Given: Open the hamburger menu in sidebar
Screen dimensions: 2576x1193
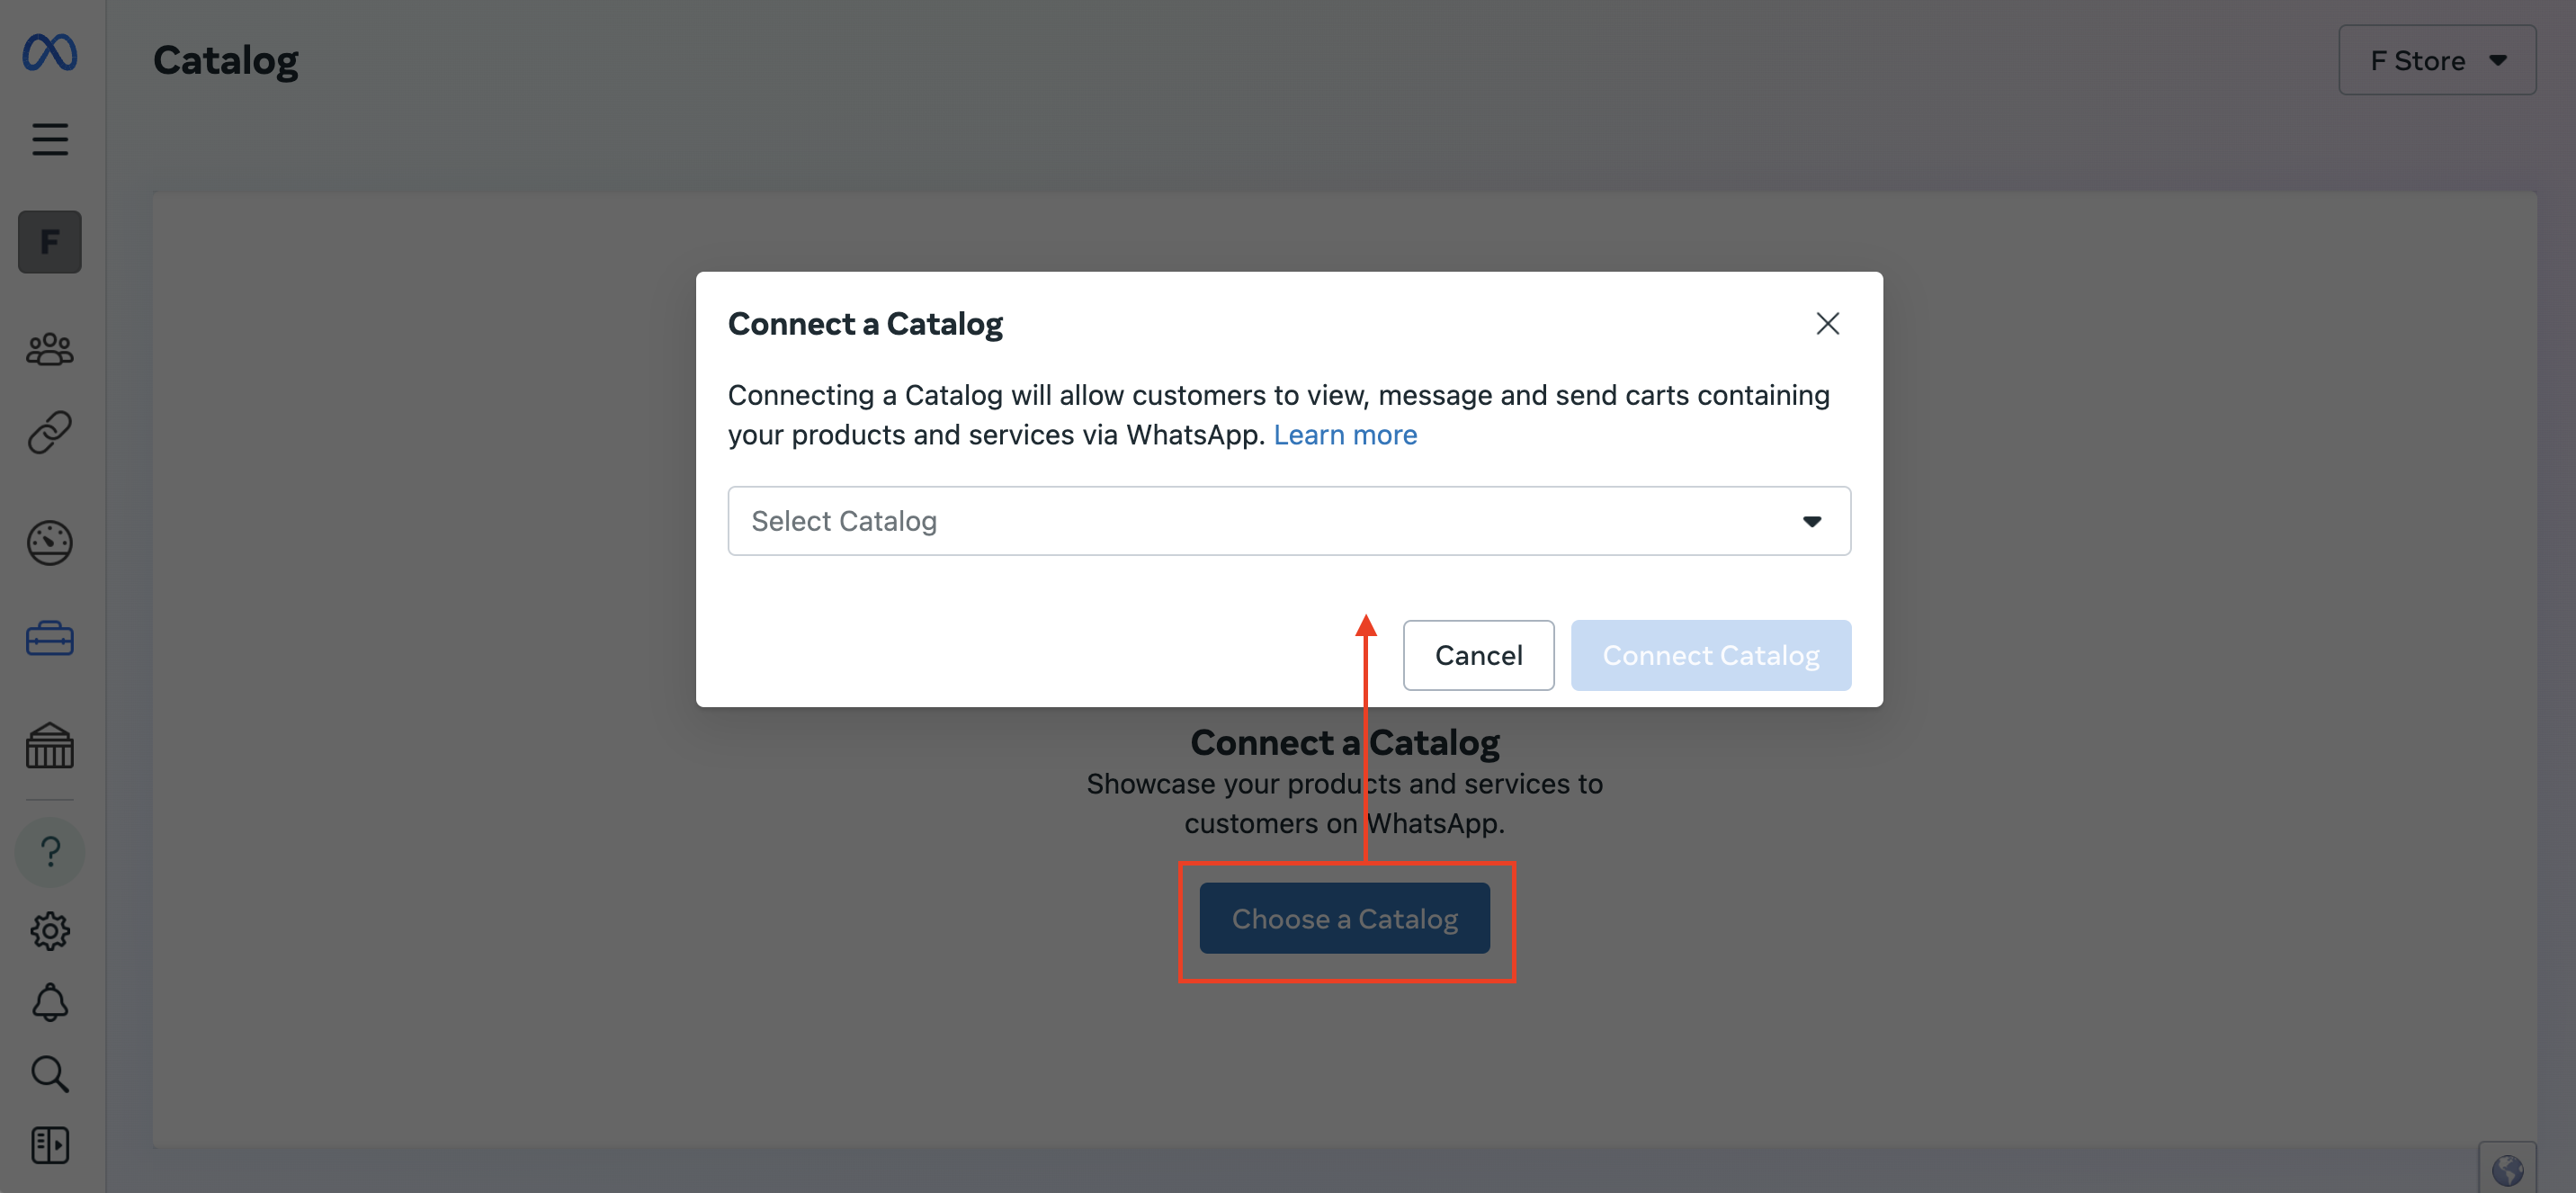Looking at the screenshot, I should [49, 139].
